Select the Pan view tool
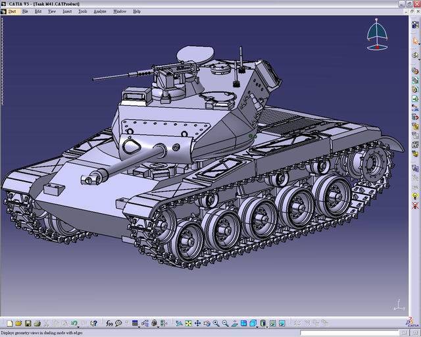Image resolution: width=421 pixels, height=337 pixels. point(197,323)
